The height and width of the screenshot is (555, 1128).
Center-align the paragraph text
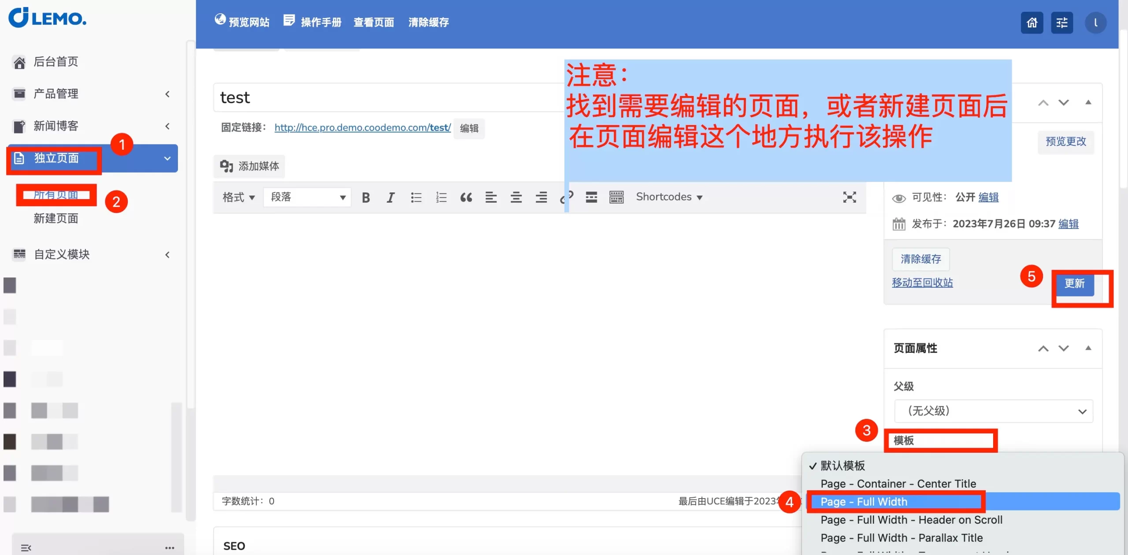(516, 197)
